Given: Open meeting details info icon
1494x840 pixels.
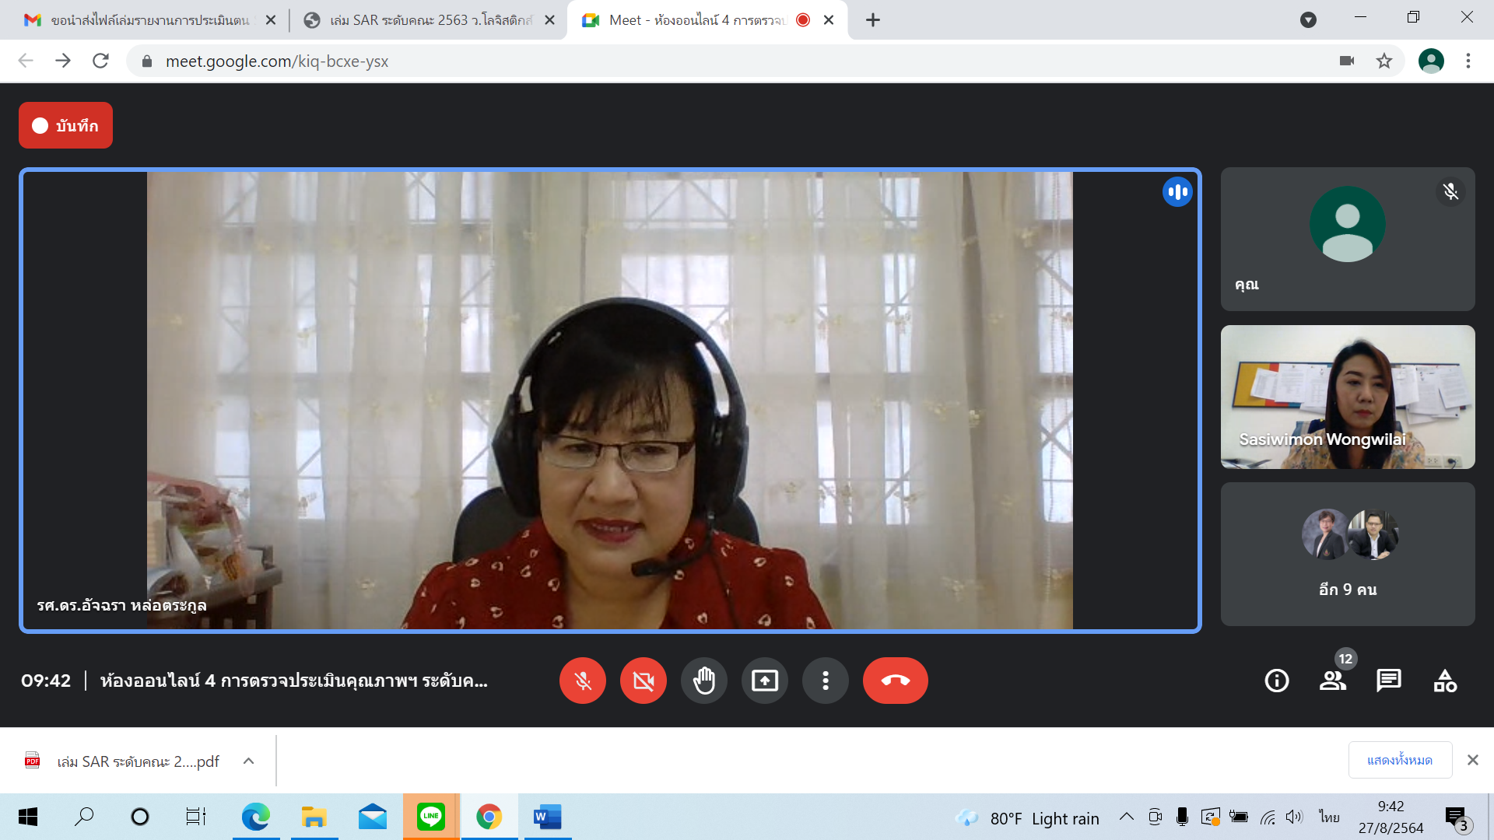Looking at the screenshot, I should [x=1276, y=681].
